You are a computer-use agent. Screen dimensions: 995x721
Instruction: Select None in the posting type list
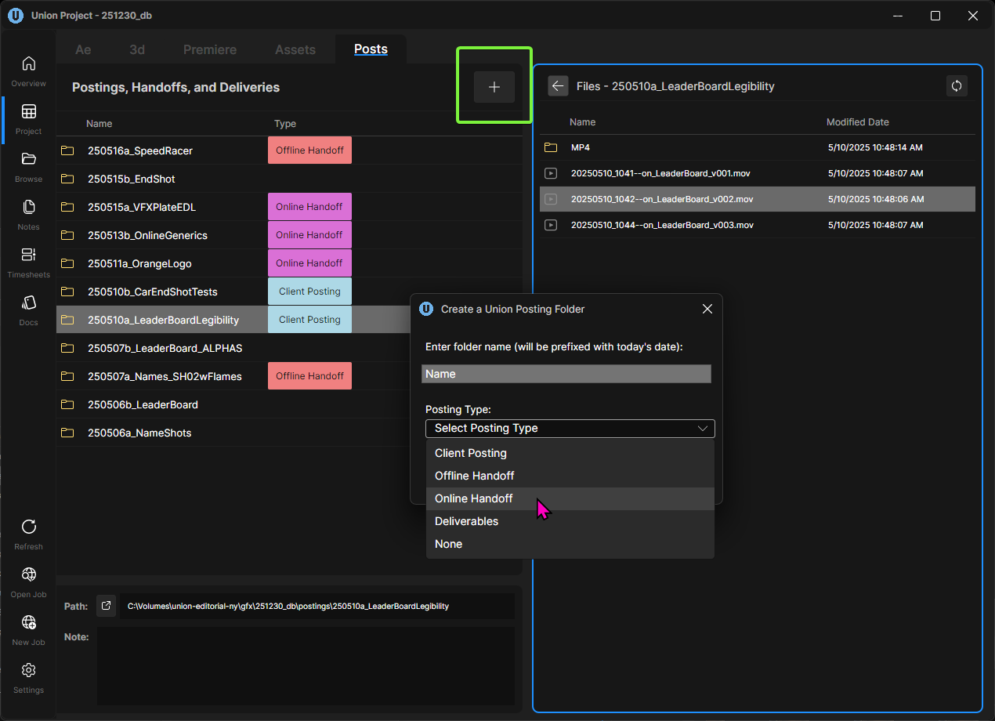(570, 544)
